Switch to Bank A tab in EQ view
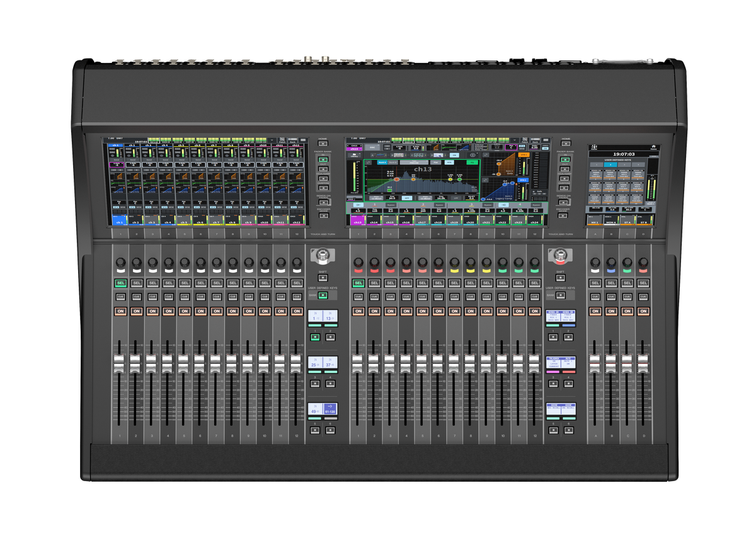The height and width of the screenshot is (534, 756). tap(382, 162)
